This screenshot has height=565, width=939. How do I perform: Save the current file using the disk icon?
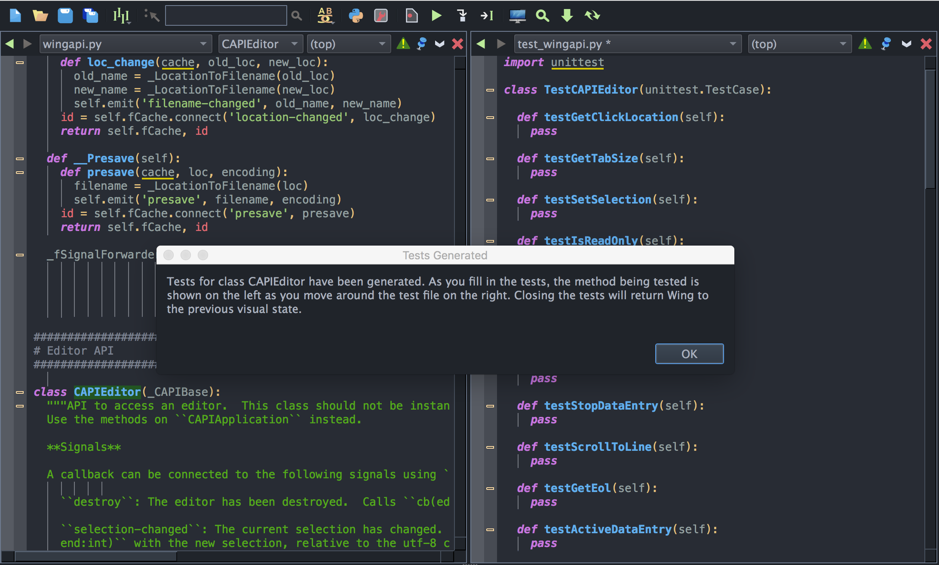pos(65,16)
